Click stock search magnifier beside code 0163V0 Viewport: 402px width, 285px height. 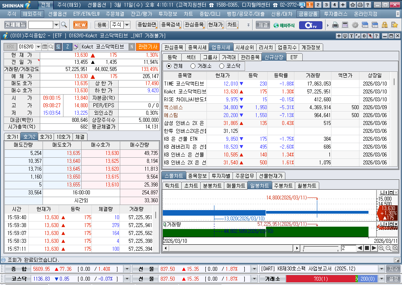(x=51, y=47)
